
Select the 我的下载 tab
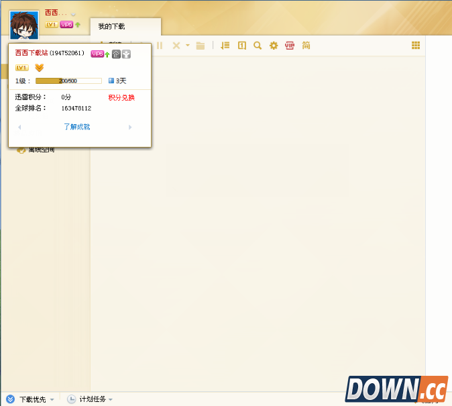(112, 27)
